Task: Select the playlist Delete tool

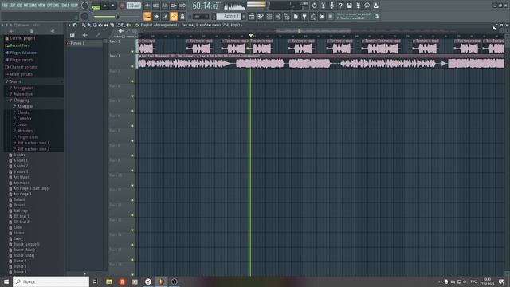Action: tap(95, 25)
